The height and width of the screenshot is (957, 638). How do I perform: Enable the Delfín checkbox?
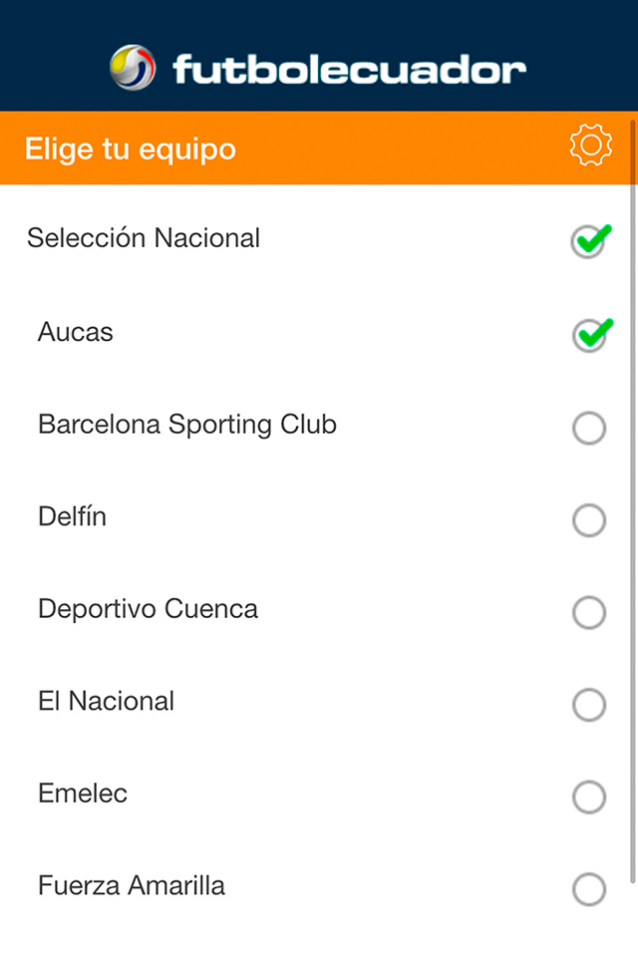coord(589,519)
